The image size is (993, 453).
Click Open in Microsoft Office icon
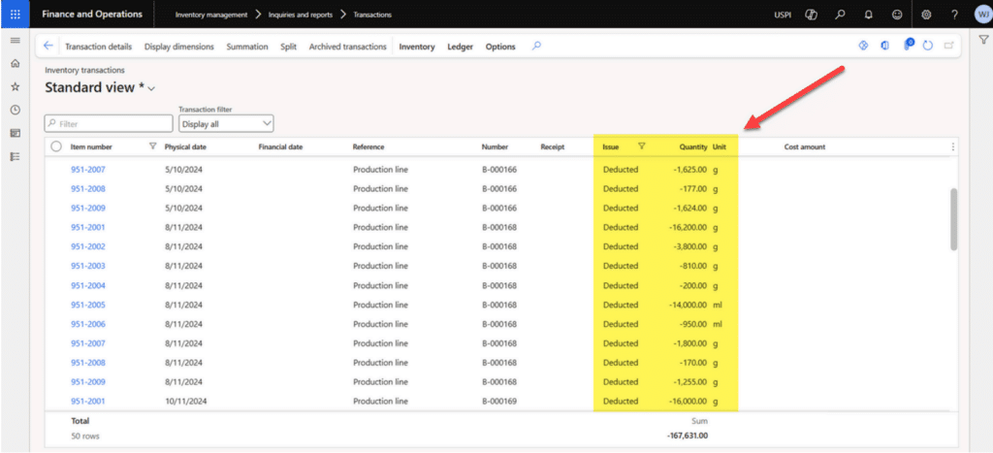point(884,46)
